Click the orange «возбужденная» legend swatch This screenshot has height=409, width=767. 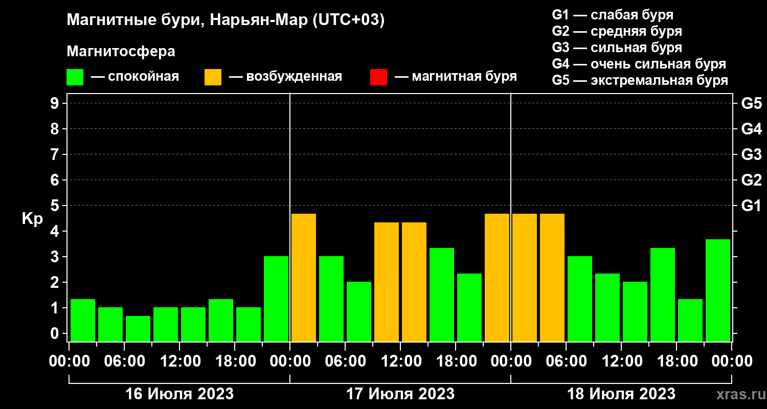pos(213,77)
